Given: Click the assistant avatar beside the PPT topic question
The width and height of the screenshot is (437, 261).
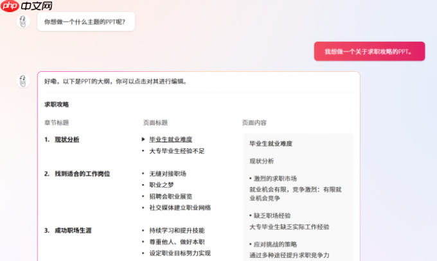Looking at the screenshot, I should point(23,21).
